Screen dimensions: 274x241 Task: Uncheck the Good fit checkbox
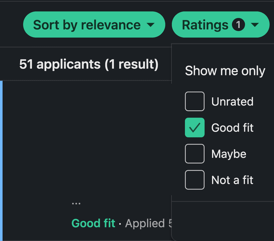pos(195,128)
